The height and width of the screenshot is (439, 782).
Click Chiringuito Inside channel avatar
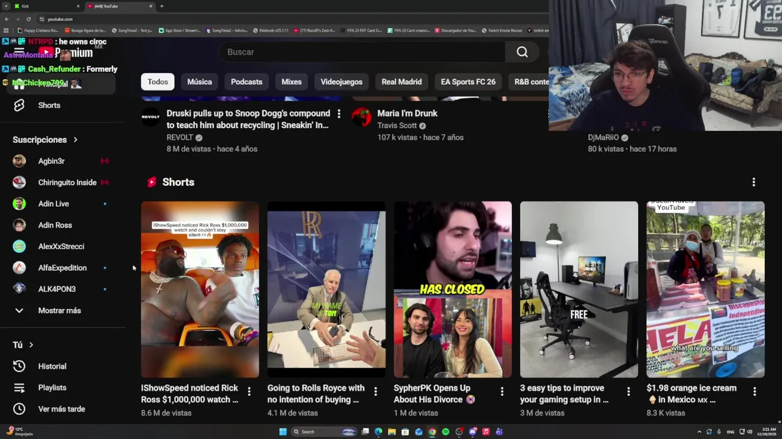[19, 182]
